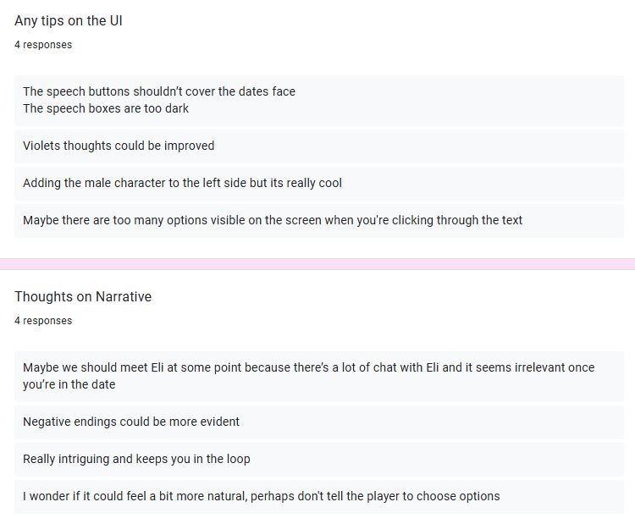Select the response about speech buttons covering face
Screen dimensions: 635x524
coord(319,100)
